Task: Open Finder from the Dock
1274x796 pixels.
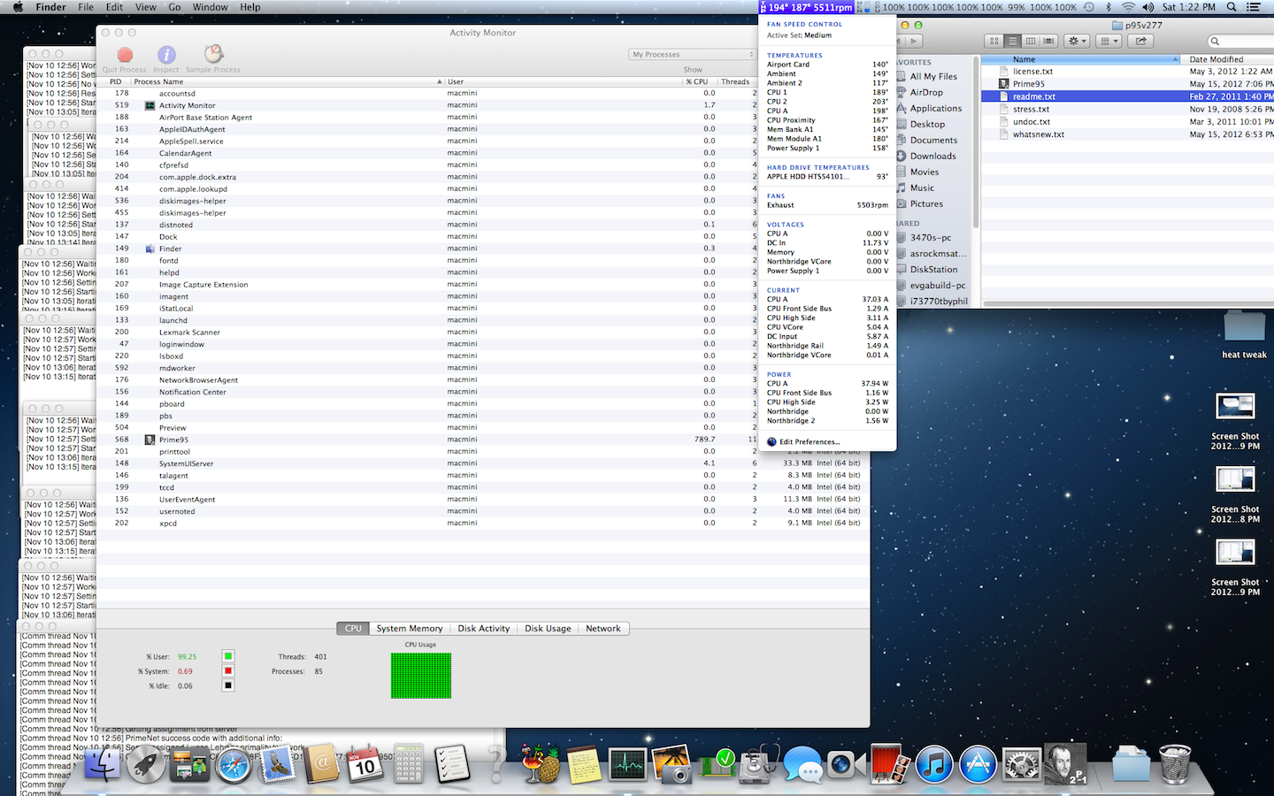Action: pyautogui.click(x=103, y=763)
